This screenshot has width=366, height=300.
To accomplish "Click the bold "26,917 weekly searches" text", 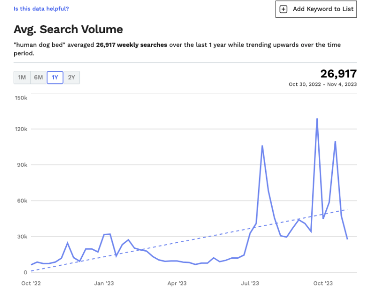I will [132, 45].
